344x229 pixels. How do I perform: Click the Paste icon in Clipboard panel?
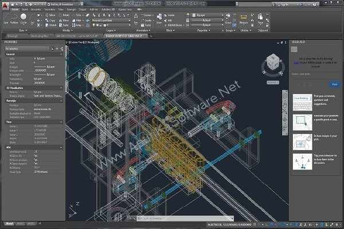[260, 18]
